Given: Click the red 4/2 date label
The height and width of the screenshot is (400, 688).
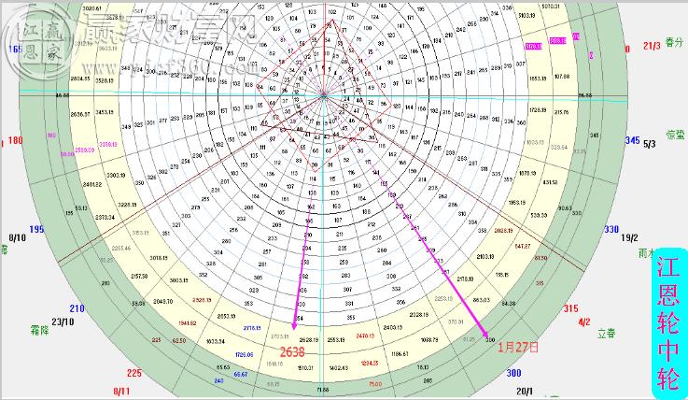Looking at the screenshot, I should coord(584,321).
